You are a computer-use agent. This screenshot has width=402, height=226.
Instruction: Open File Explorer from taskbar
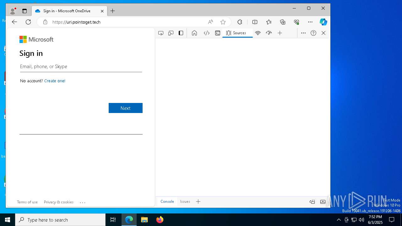coord(144,220)
